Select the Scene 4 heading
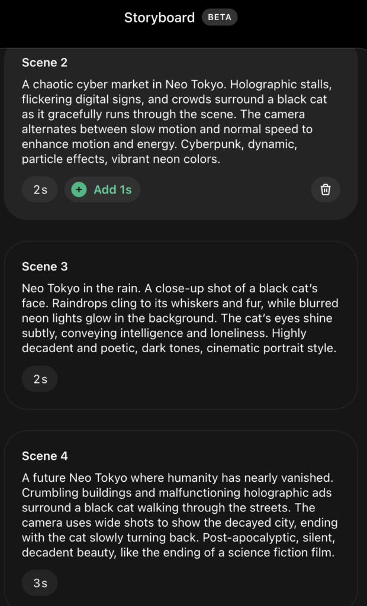The width and height of the screenshot is (367, 606). point(44,456)
